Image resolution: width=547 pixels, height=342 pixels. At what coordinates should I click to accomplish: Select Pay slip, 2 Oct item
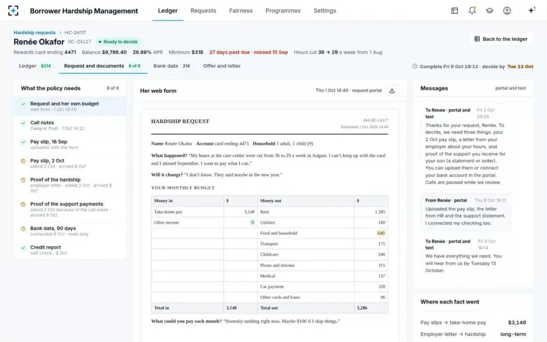click(70, 163)
